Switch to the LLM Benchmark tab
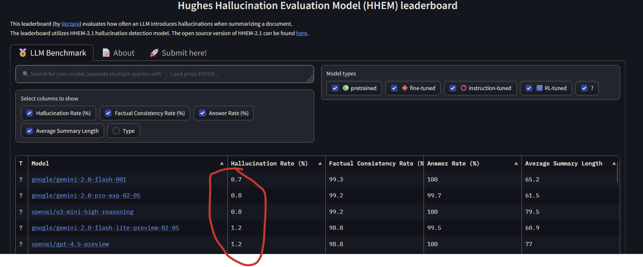This screenshot has height=267, width=643. pyautogui.click(x=52, y=53)
